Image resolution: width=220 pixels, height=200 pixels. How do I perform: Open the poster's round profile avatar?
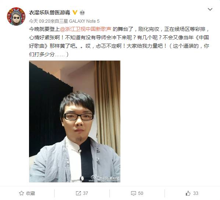point(16,17)
